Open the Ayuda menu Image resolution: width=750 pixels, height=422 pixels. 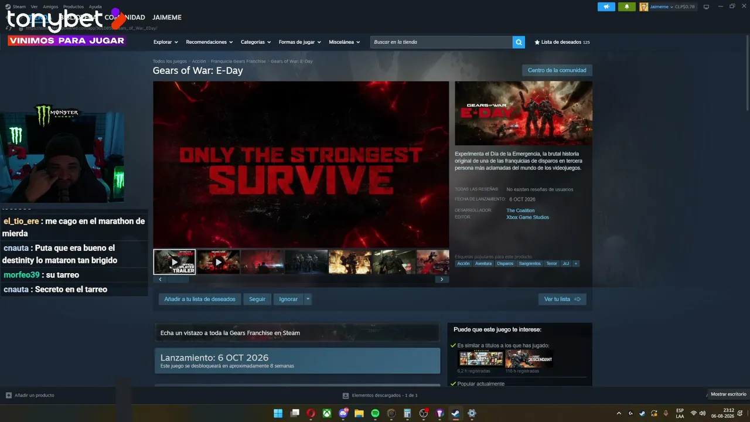coord(95,6)
